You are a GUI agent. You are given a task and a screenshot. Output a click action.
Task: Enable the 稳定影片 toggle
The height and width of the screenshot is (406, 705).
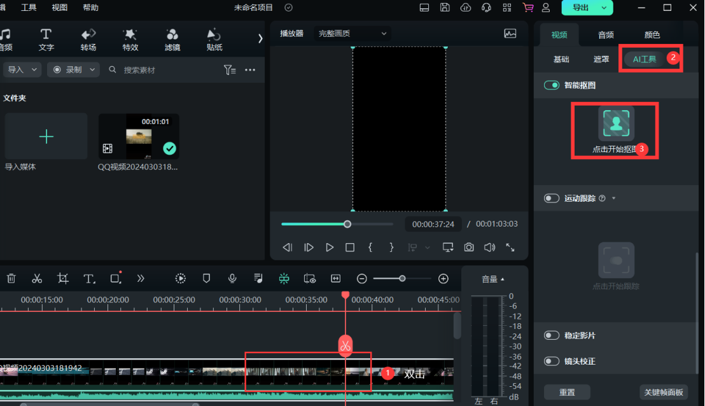click(552, 335)
